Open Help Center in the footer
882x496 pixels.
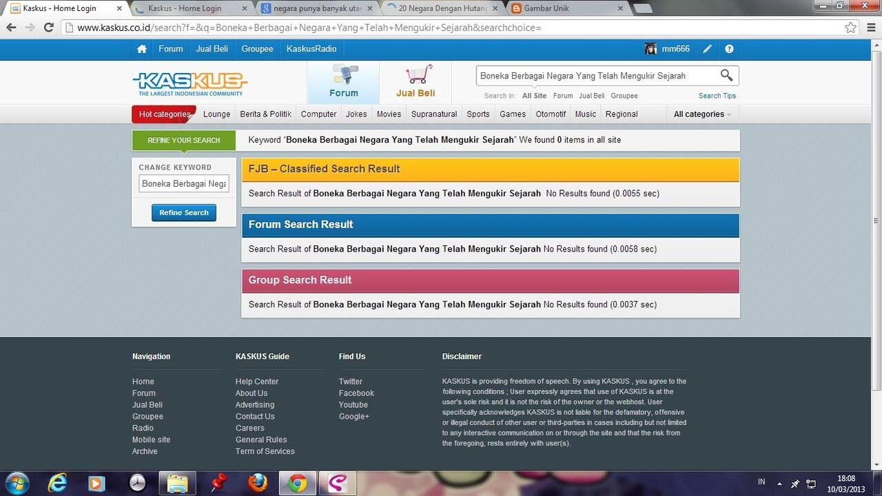point(257,382)
